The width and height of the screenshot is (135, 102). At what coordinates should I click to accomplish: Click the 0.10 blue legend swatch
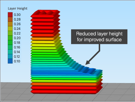(10, 61)
